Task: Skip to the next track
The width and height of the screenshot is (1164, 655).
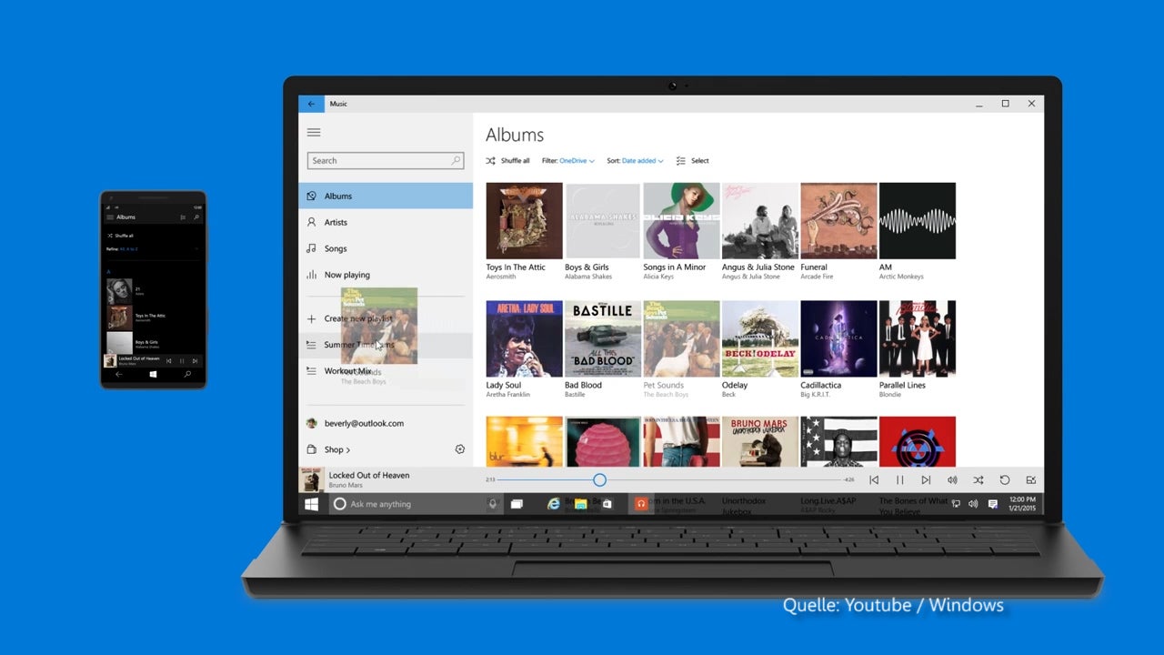Action: tap(926, 480)
